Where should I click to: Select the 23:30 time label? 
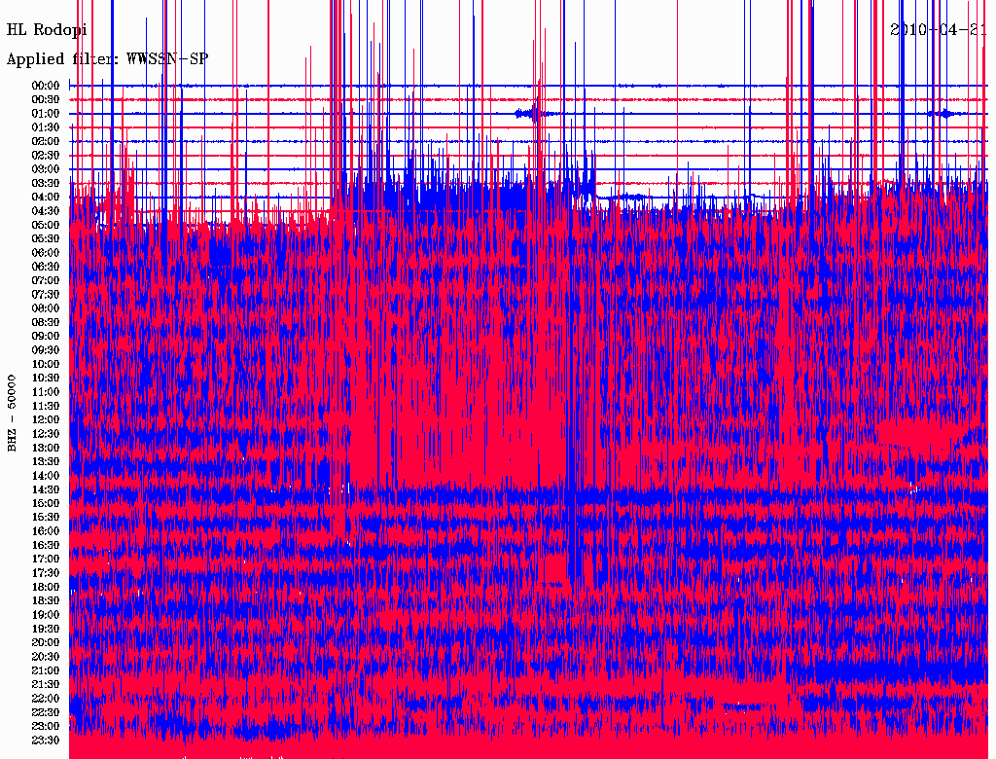click(x=46, y=740)
